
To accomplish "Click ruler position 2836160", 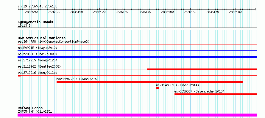I will tap(190, 12).
